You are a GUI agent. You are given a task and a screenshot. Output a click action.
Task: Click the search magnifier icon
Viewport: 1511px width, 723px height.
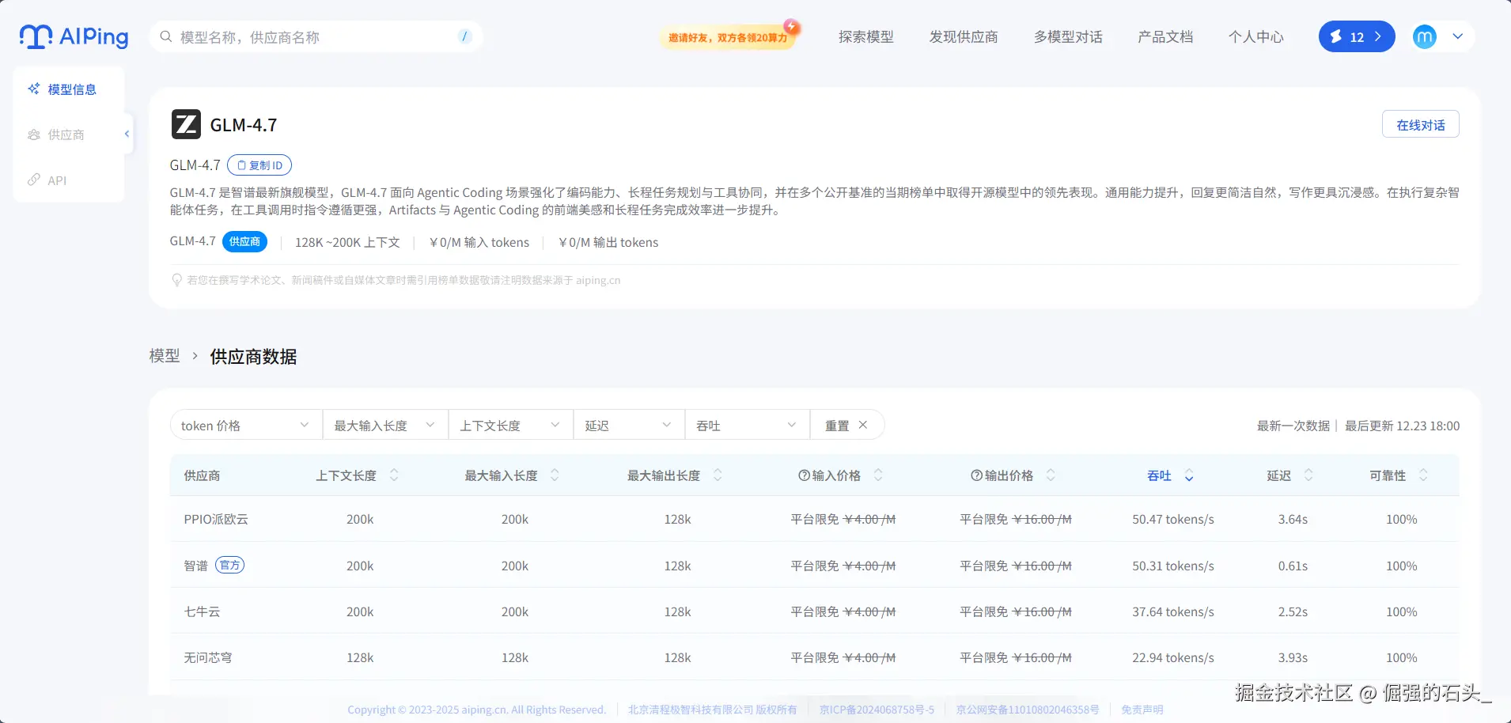pos(166,36)
